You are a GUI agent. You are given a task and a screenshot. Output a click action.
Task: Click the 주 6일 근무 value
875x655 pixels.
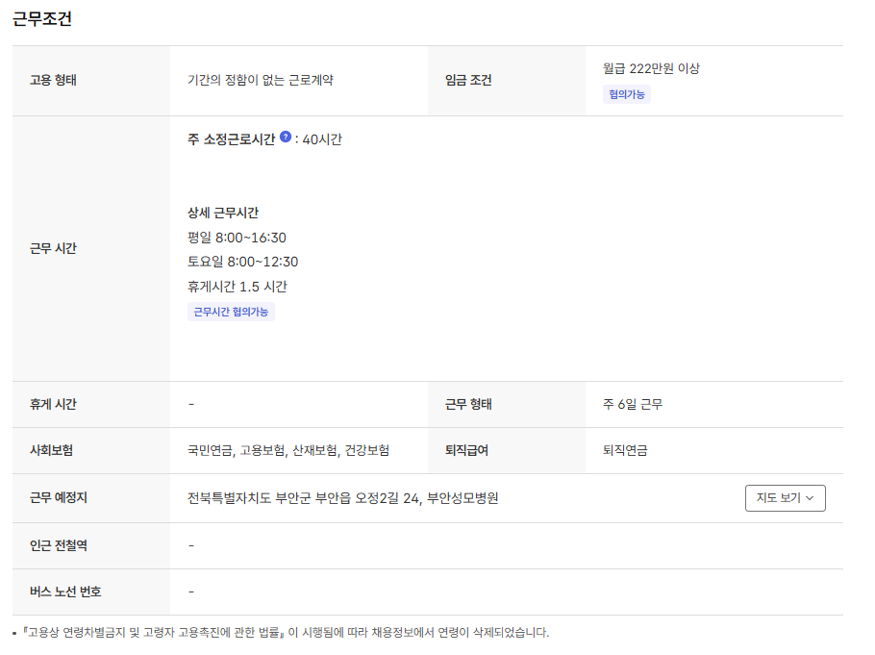[633, 404]
